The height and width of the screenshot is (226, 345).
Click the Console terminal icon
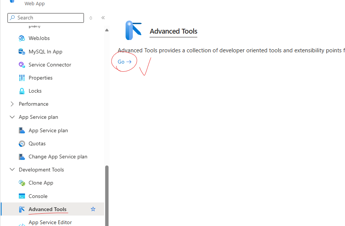click(x=22, y=196)
